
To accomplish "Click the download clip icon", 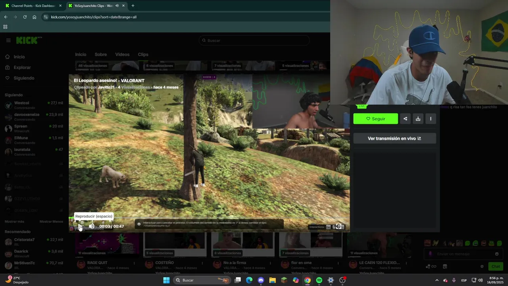I will pos(418,119).
